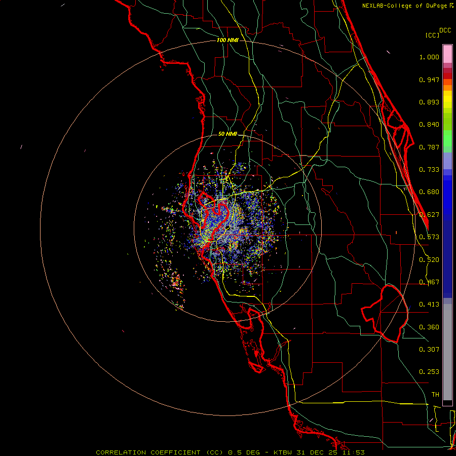
Task: Pick the gray color bar segment near 0.307
Action: pos(447,352)
